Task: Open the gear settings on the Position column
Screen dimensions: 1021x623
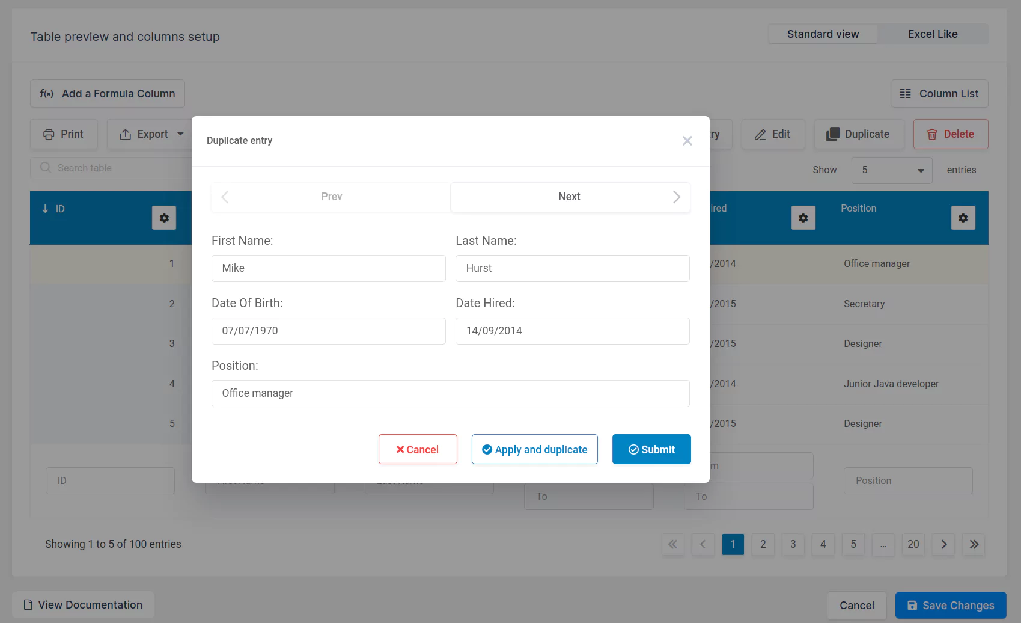Action: [963, 218]
